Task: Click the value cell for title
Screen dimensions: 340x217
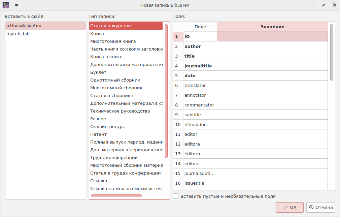Action: (x=272, y=56)
